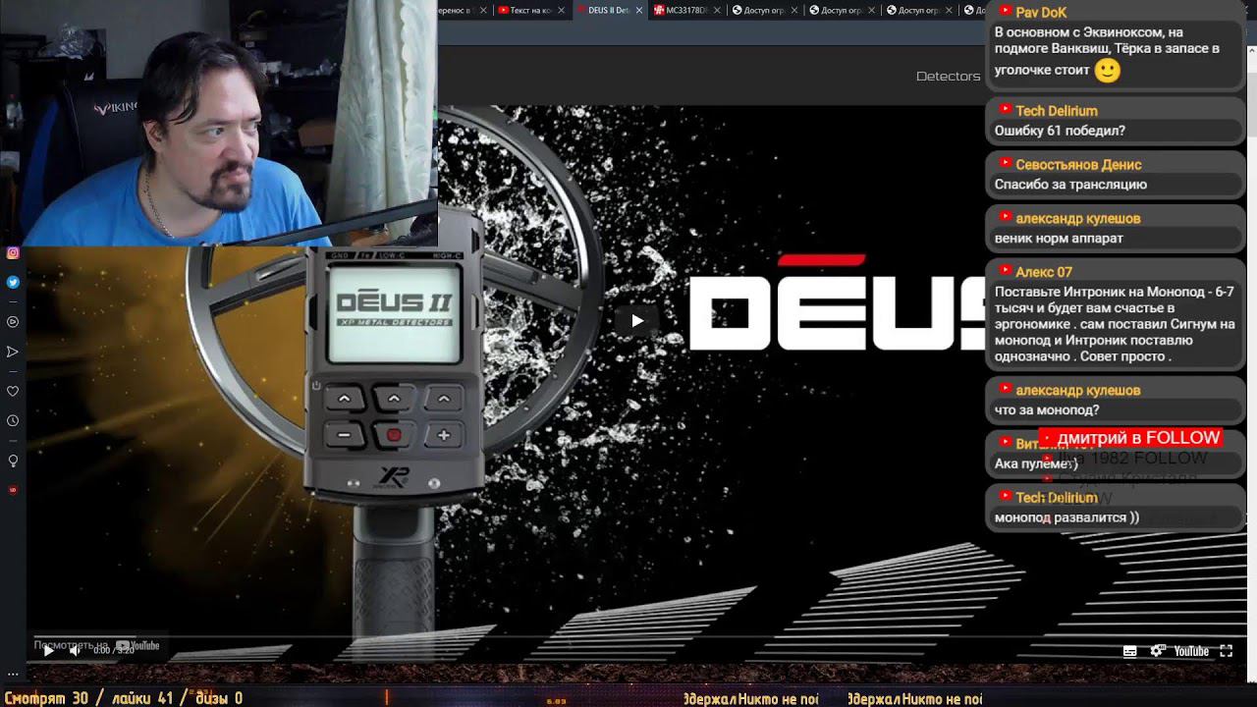Viewport: 1257px width, 707px height.
Task: Open Twitter from the browser sidebar
Action: [x=13, y=282]
